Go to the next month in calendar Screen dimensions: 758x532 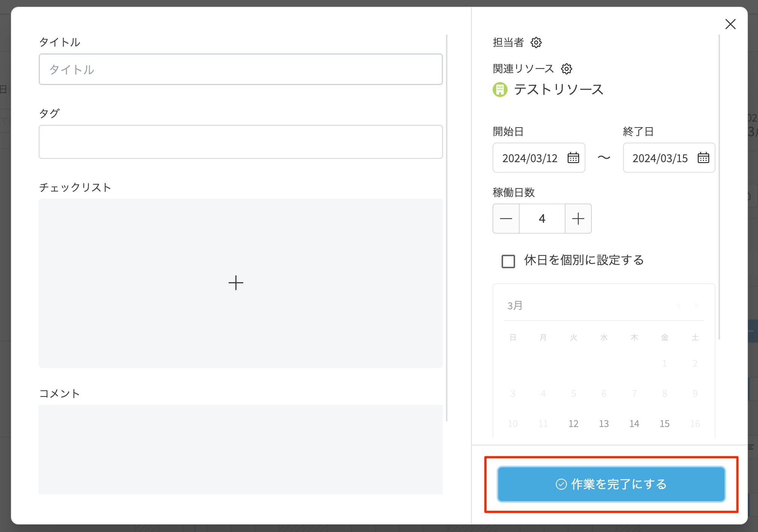click(697, 306)
